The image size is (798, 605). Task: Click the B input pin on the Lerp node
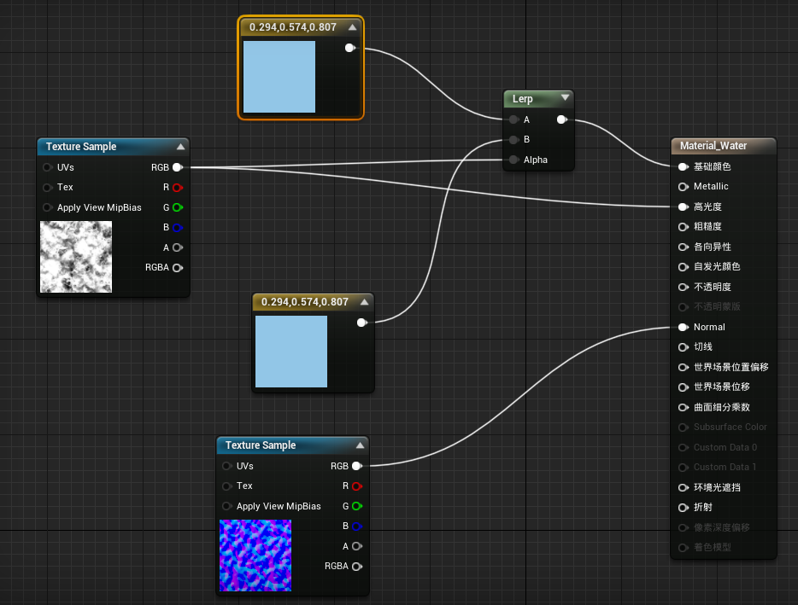click(513, 139)
